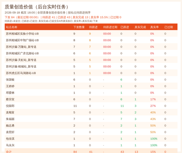Select the row 苏州相城区实验小学站-UB

coord(91,34)
